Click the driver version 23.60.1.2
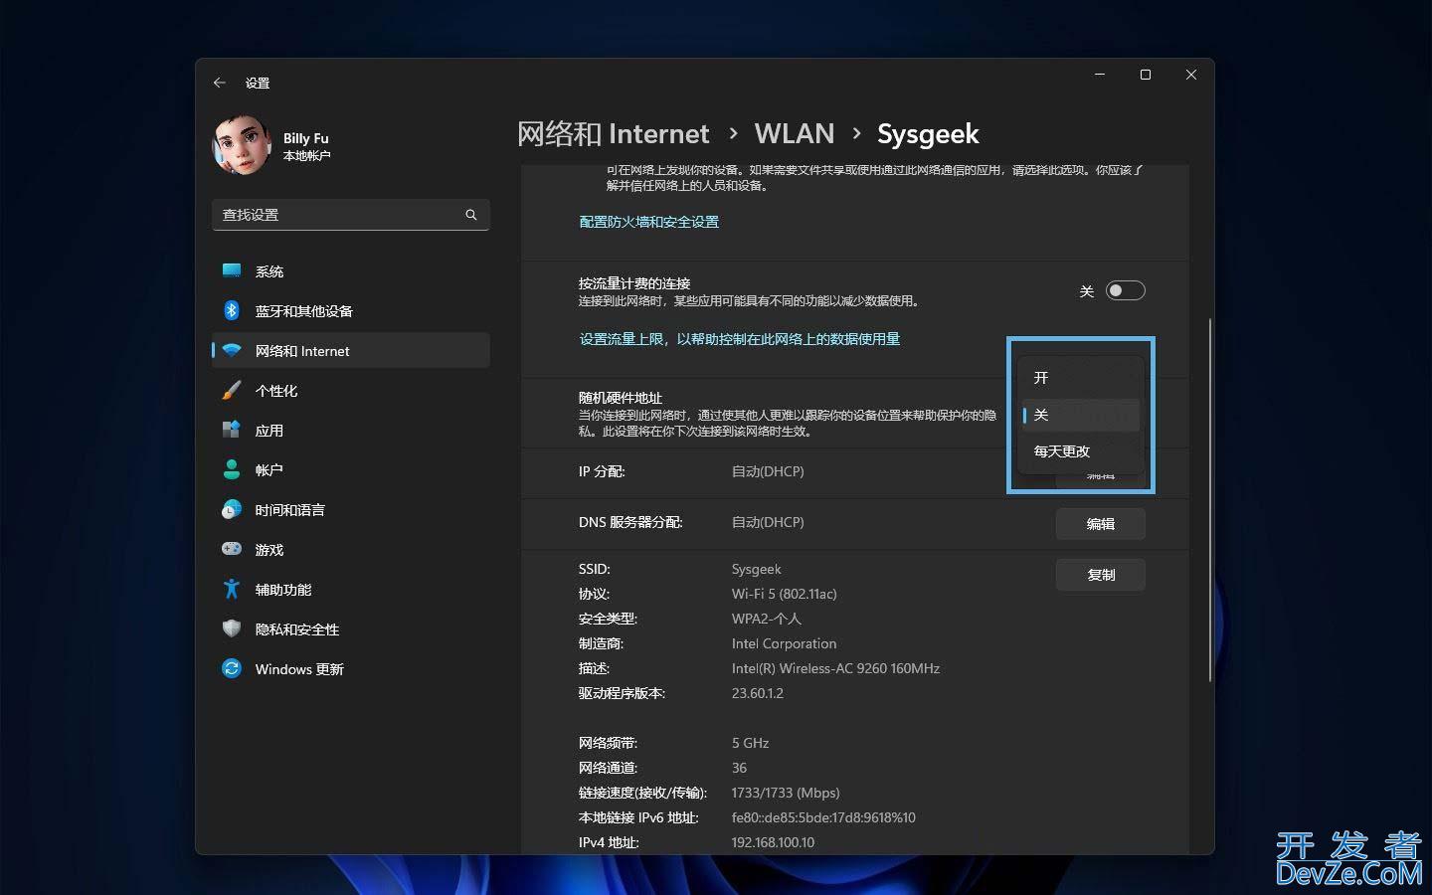The width and height of the screenshot is (1432, 895). coord(757,693)
